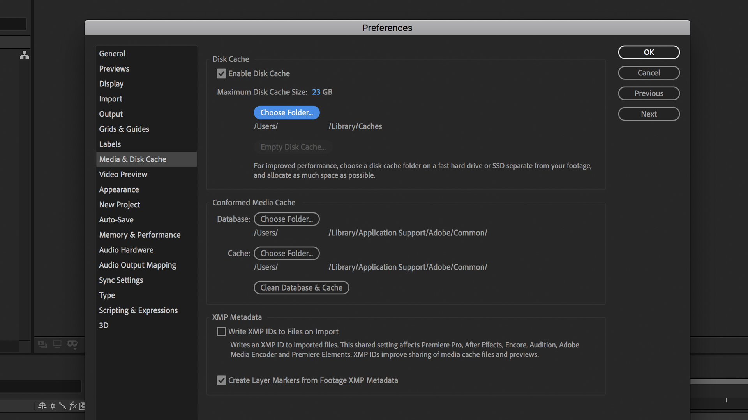Click the Memory & Performance sidebar icon

coord(140,234)
